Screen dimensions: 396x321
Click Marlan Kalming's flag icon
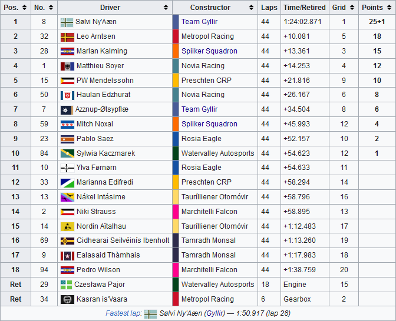tap(67, 51)
